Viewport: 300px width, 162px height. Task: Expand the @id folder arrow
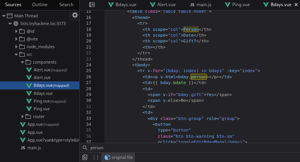click(16, 31)
